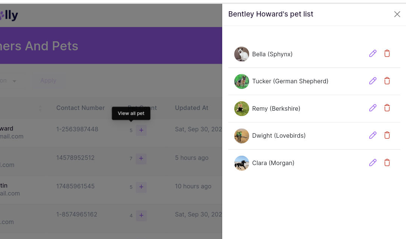The image size is (406, 239).
Task: Sort by the Contact Number column header
Action: (x=80, y=108)
